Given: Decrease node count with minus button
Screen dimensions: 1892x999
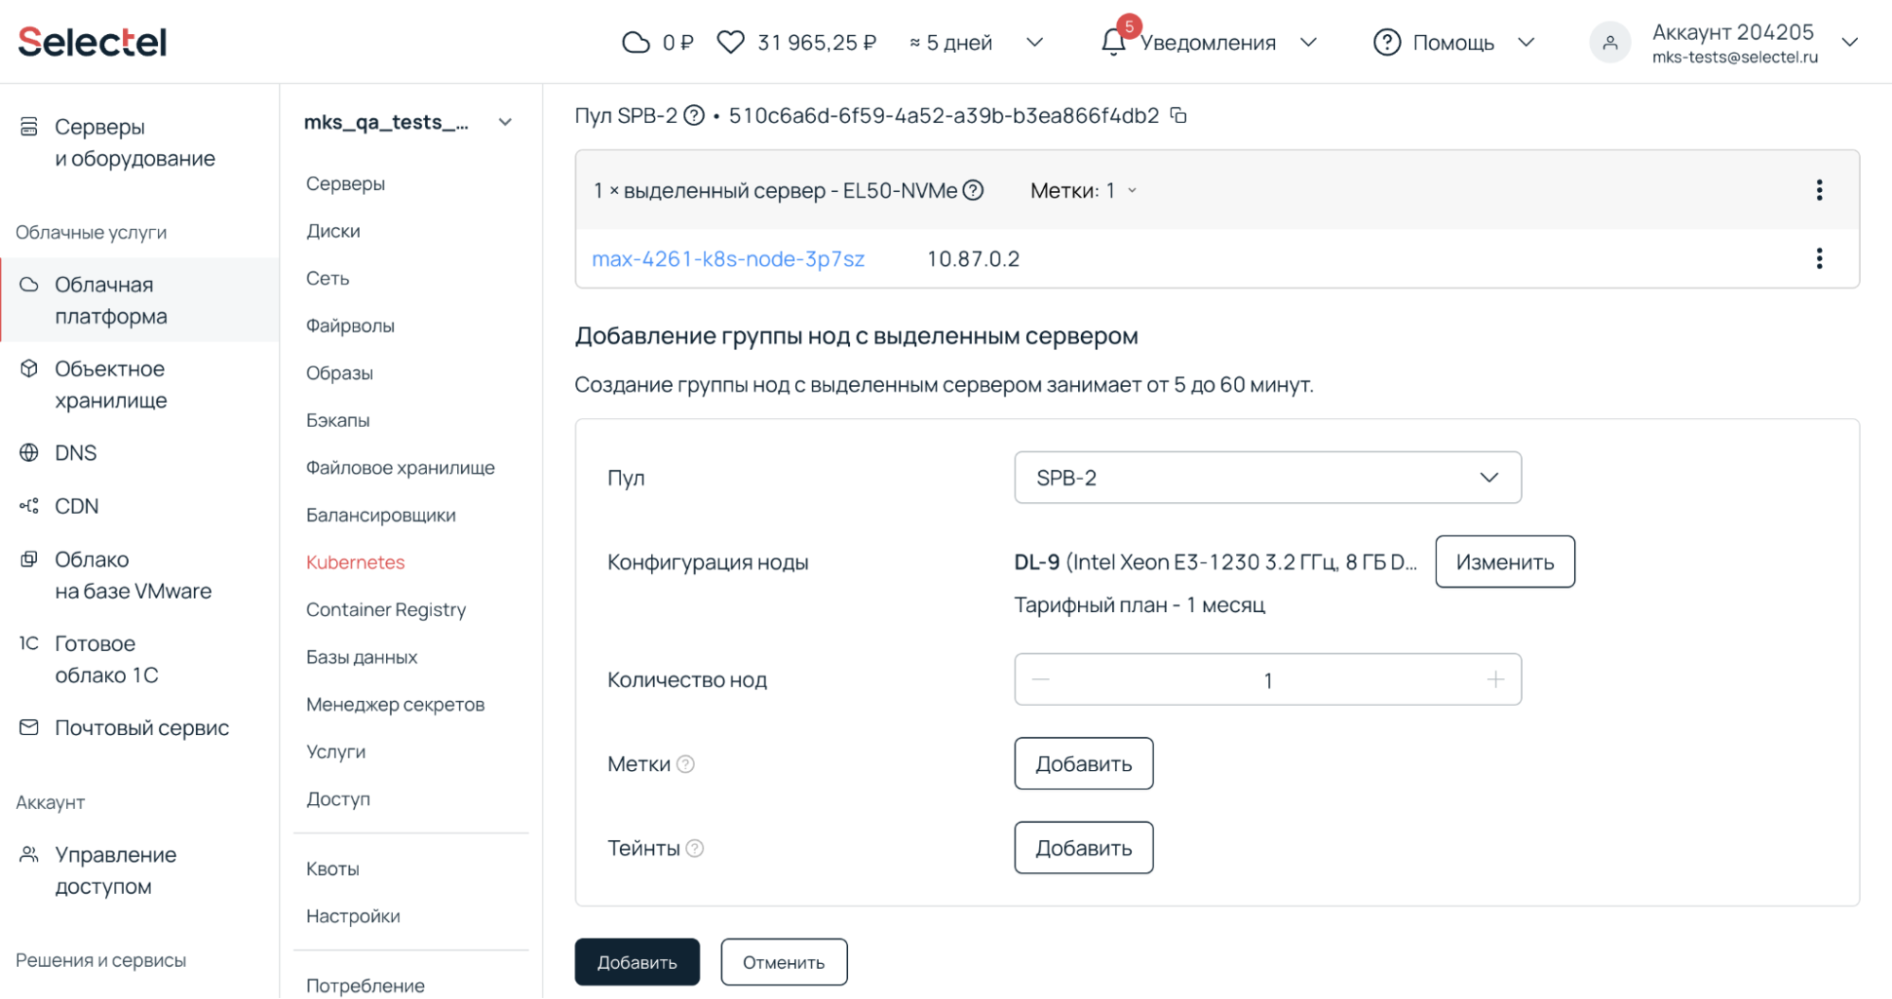Looking at the screenshot, I should point(1041,679).
